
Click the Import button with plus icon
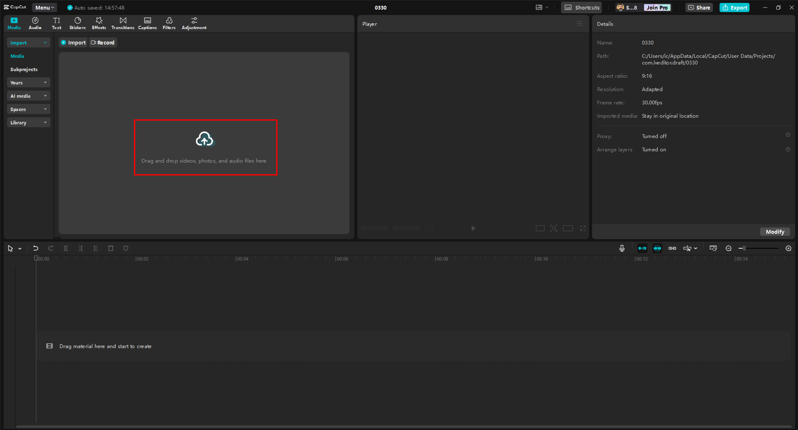click(73, 42)
